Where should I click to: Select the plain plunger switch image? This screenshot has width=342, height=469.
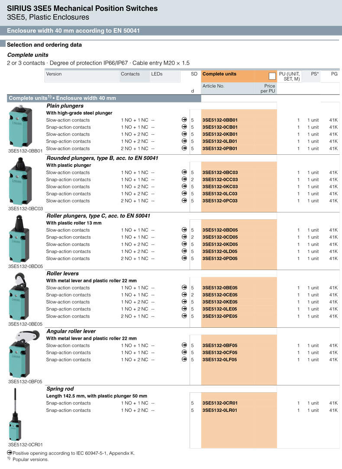point(19,126)
